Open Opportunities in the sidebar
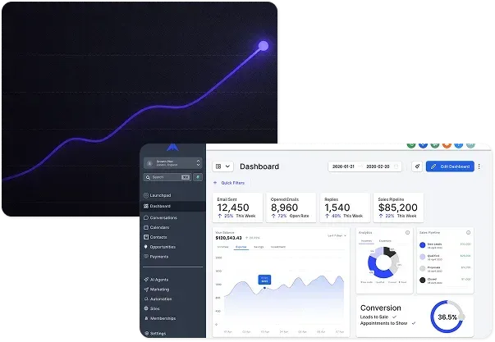The height and width of the screenshot is (342, 495). tap(159, 247)
